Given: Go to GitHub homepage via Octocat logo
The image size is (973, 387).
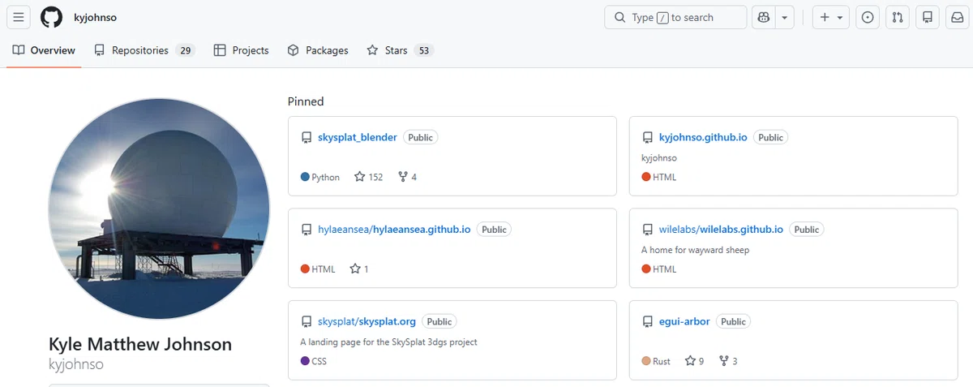Looking at the screenshot, I should point(51,17).
